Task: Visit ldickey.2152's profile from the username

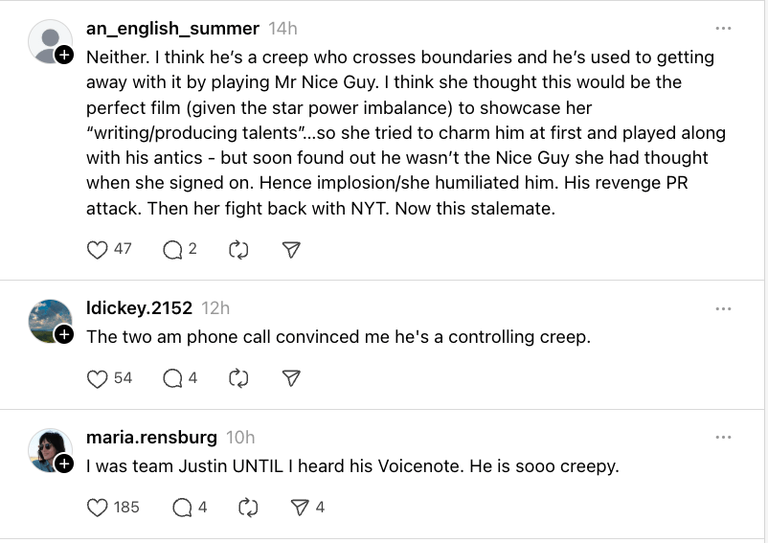Action: coord(139,308)
